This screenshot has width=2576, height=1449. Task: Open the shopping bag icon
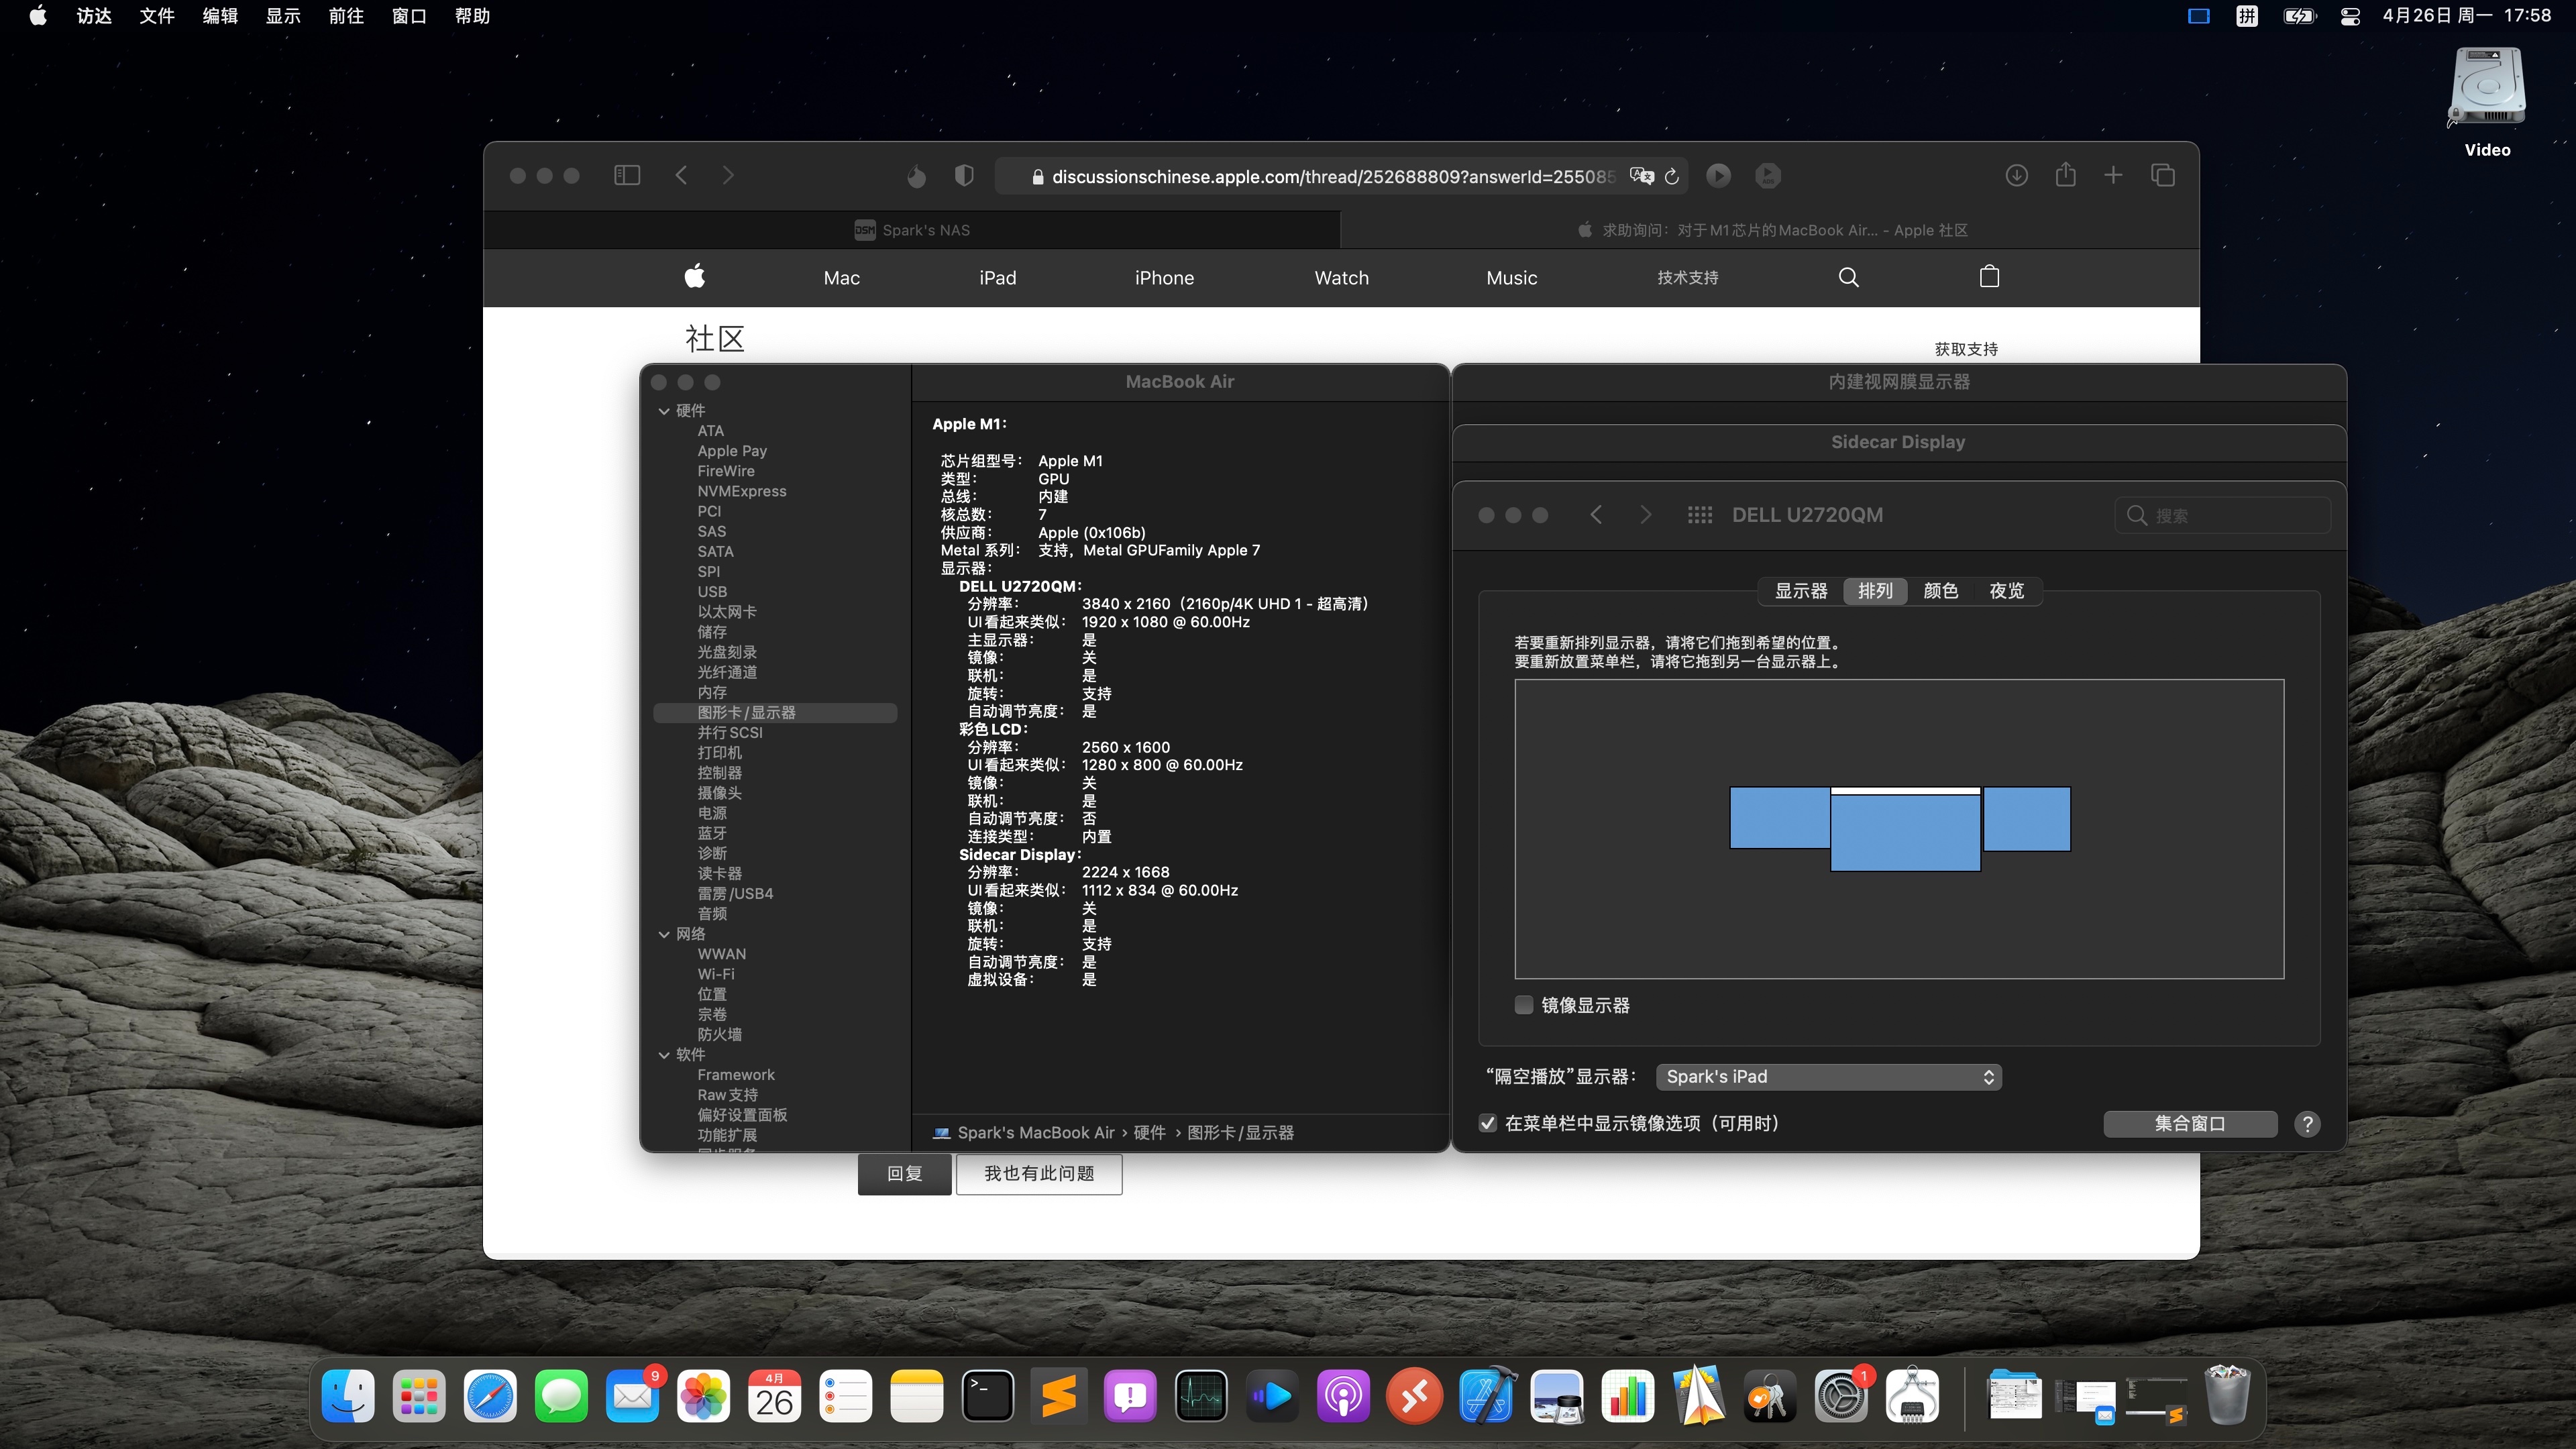point(1989,277)
